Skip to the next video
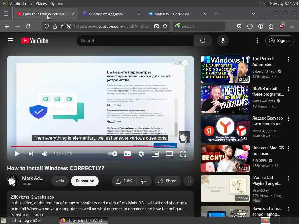The image size is (299, 224). tap(31, 154)
